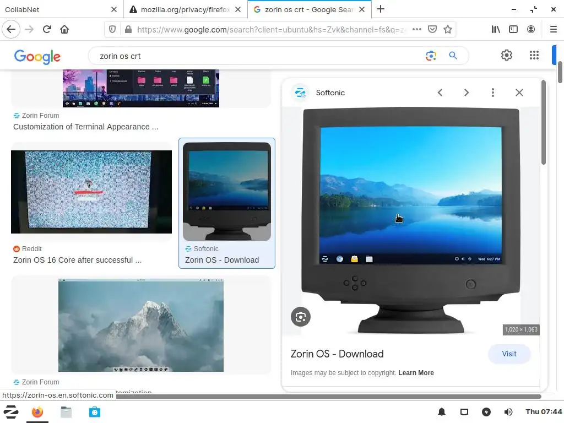Show the previous image in preview panel
Viewport: 564px width, 423px height.
[440, 93]
